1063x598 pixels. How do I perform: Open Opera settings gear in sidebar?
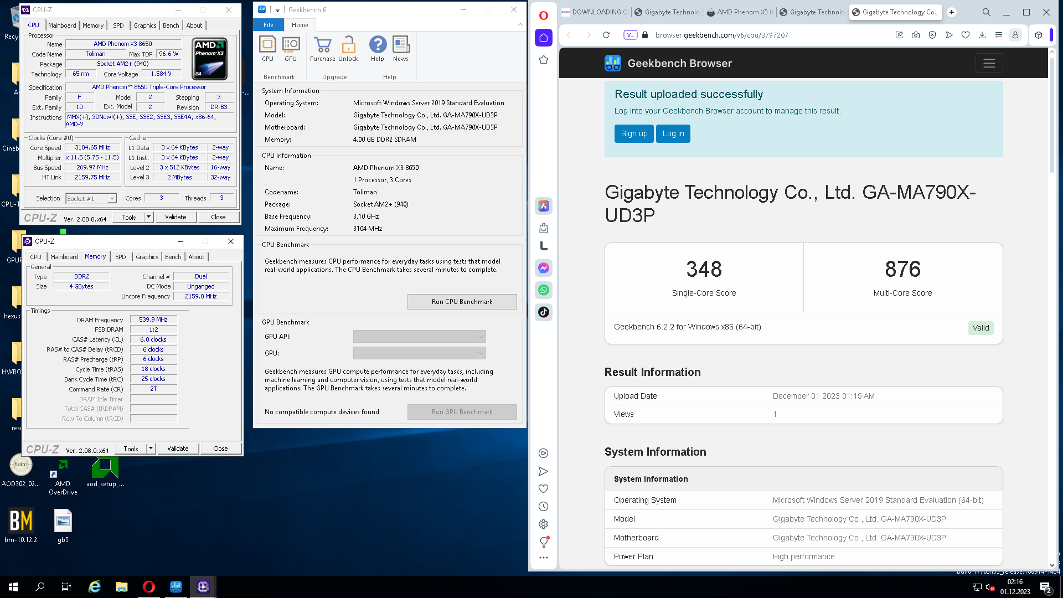(544, 524)
